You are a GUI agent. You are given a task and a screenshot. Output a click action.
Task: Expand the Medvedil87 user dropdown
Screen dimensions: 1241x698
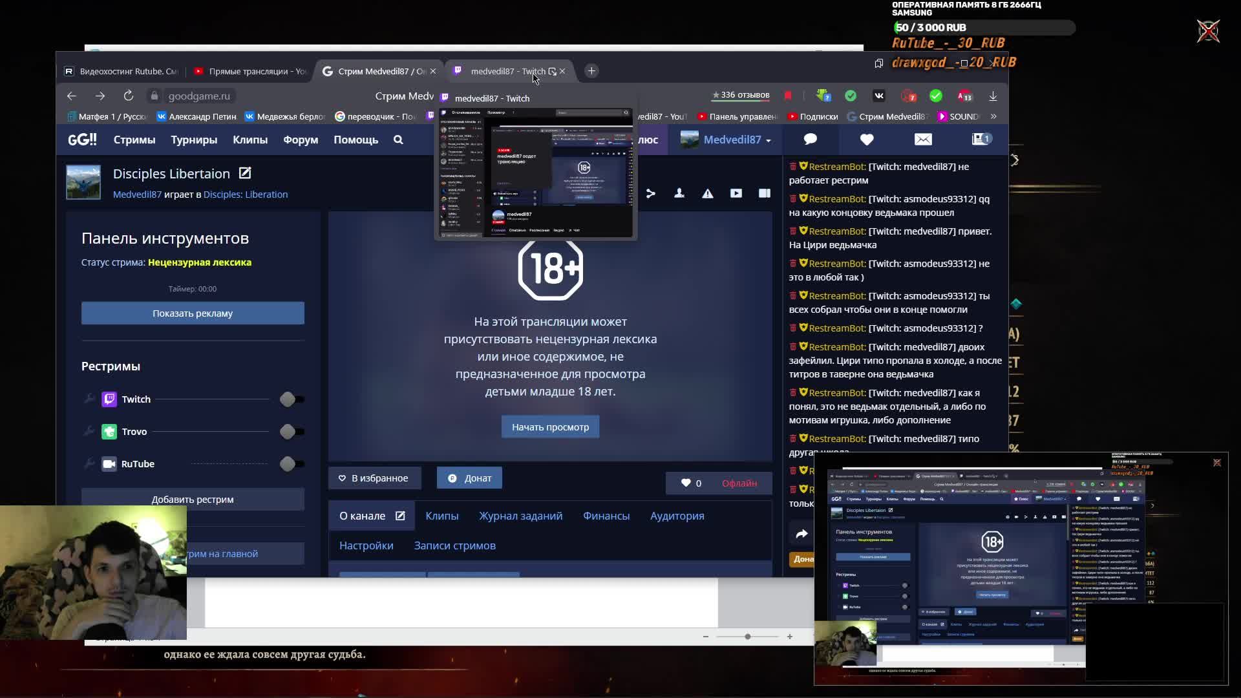(x=737, y=140)
